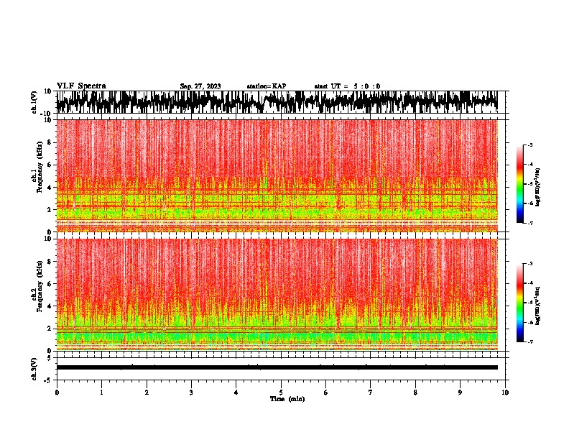Click the "Time (min)" axis label

pos(287,399)
